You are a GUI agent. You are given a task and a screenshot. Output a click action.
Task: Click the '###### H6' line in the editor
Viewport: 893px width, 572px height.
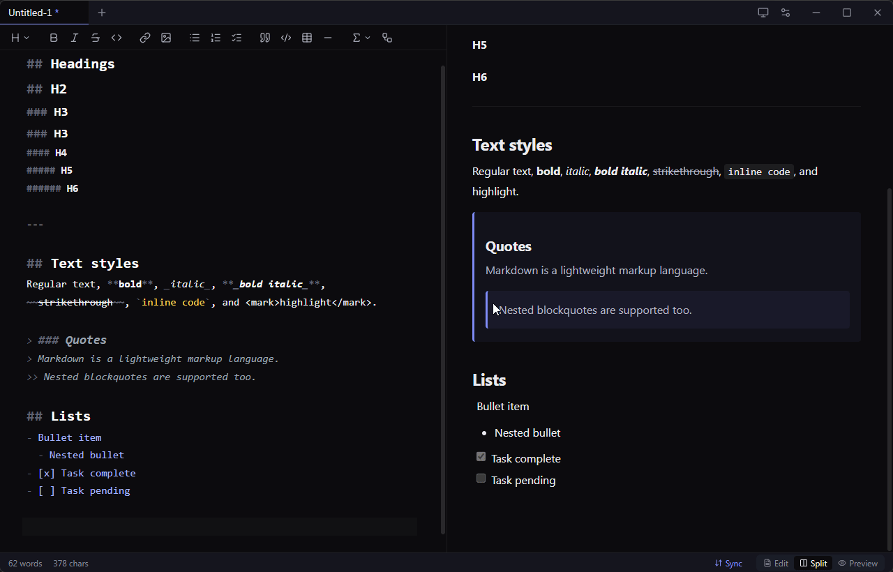point(52,188)
